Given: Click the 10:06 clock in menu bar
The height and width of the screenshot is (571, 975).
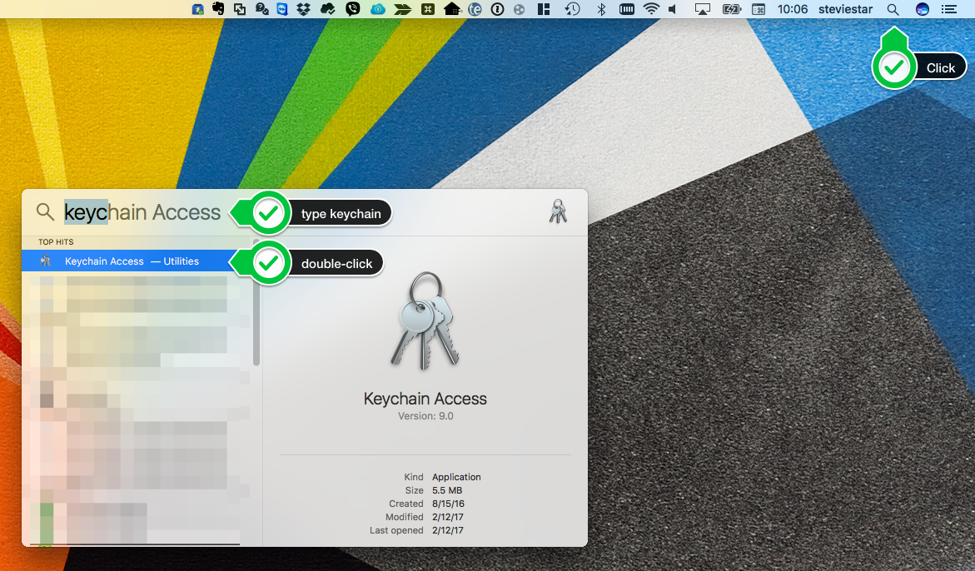Looking at the screenshot, I should [793, 9].
